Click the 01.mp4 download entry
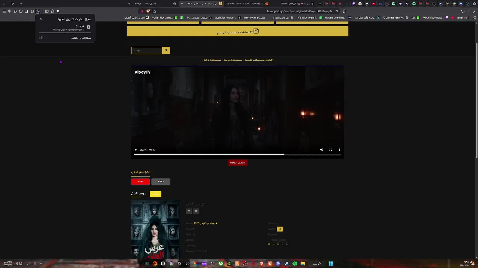478x268 pixels. [65, 28]
